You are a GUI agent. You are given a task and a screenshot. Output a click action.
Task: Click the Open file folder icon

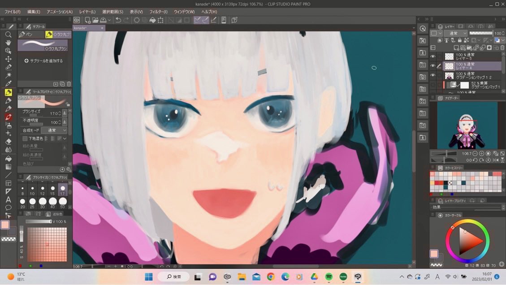(95, 20)
